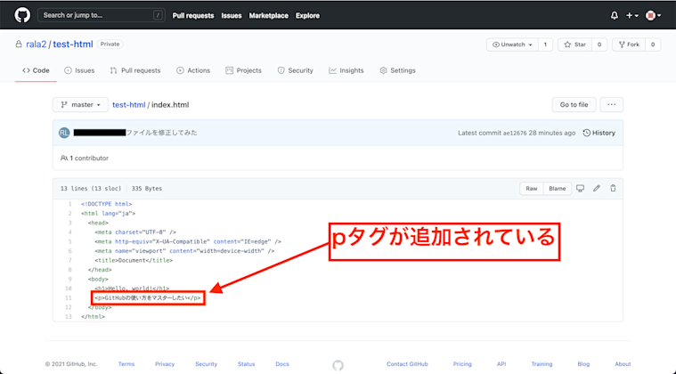Open the API footer link
This screenshot has width=676, height=374.
[501, 364]
